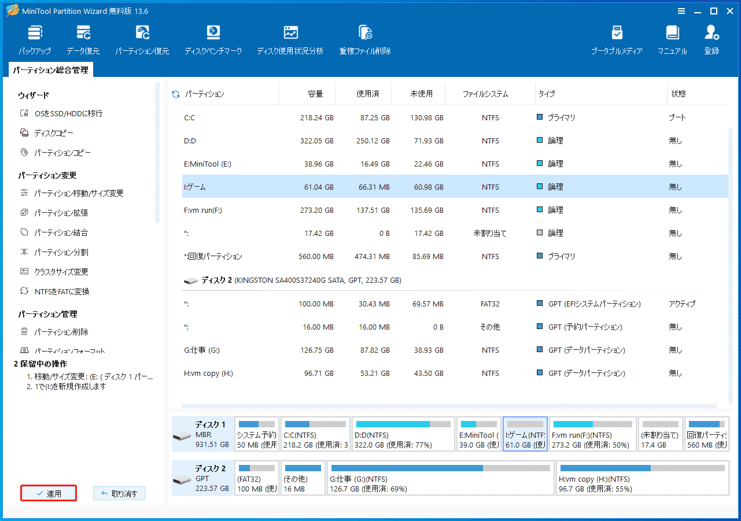Click システム予約 block in disk map

(x=257, y=434)
